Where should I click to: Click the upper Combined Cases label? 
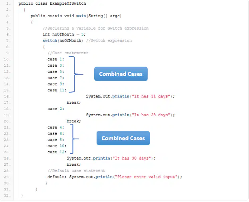[x=121, y=74]
